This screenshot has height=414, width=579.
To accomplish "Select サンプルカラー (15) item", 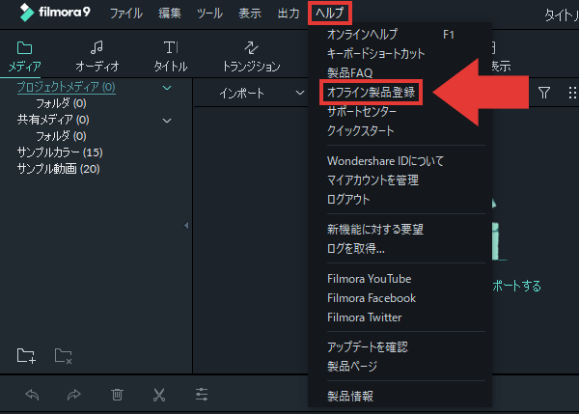I will [60, 152].
